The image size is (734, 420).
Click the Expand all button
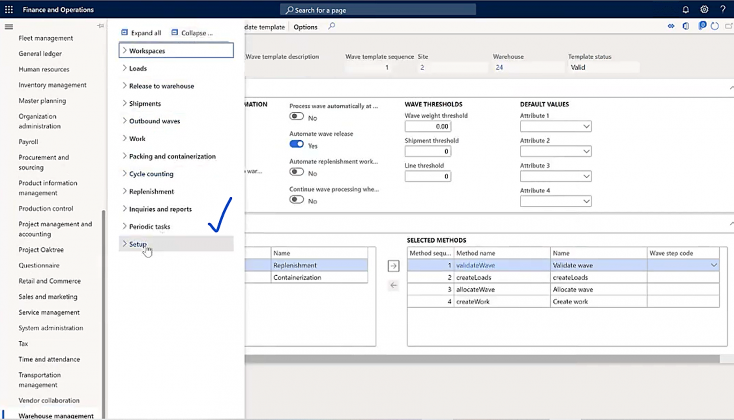[x=141, y=33]
